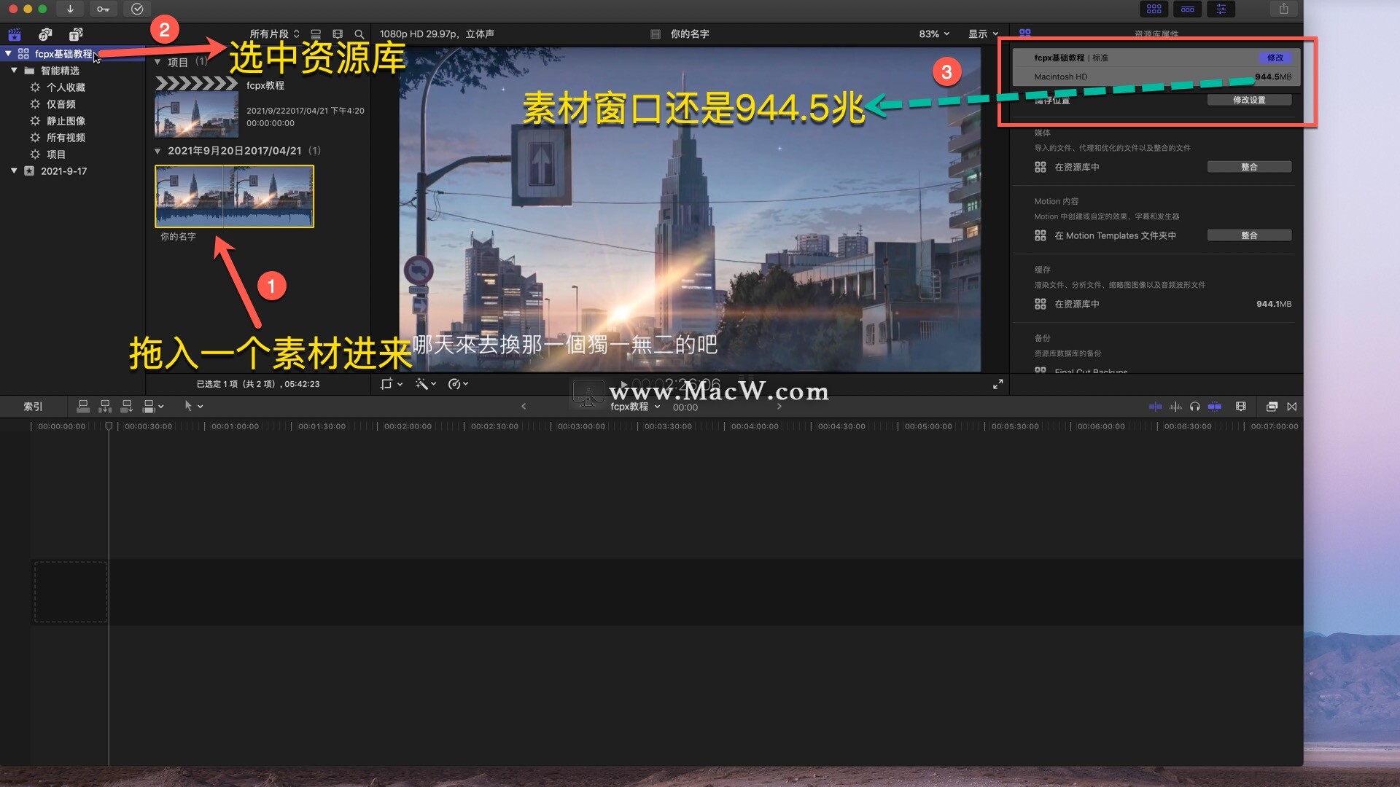Screen dimensions: 1400x787
Task: Click the 修改设置 storage location button
Action: [1248, 100]
